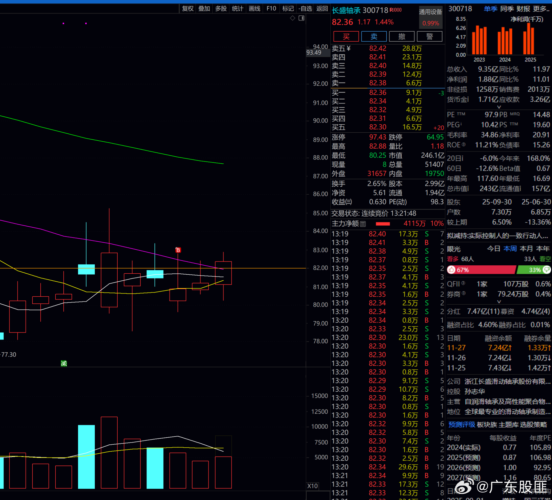The image size is (552, 500).
Task: Select the 画线 drawing tool
Action: 255,9
